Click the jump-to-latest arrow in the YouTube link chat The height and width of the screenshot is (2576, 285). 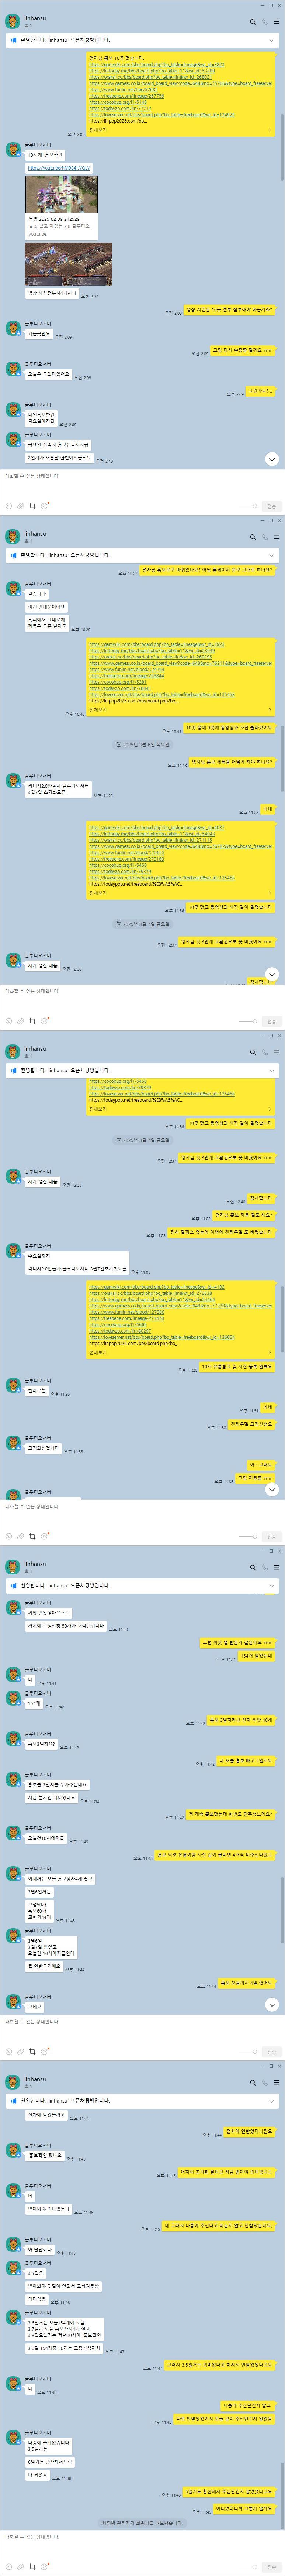(x=271, y=459)
